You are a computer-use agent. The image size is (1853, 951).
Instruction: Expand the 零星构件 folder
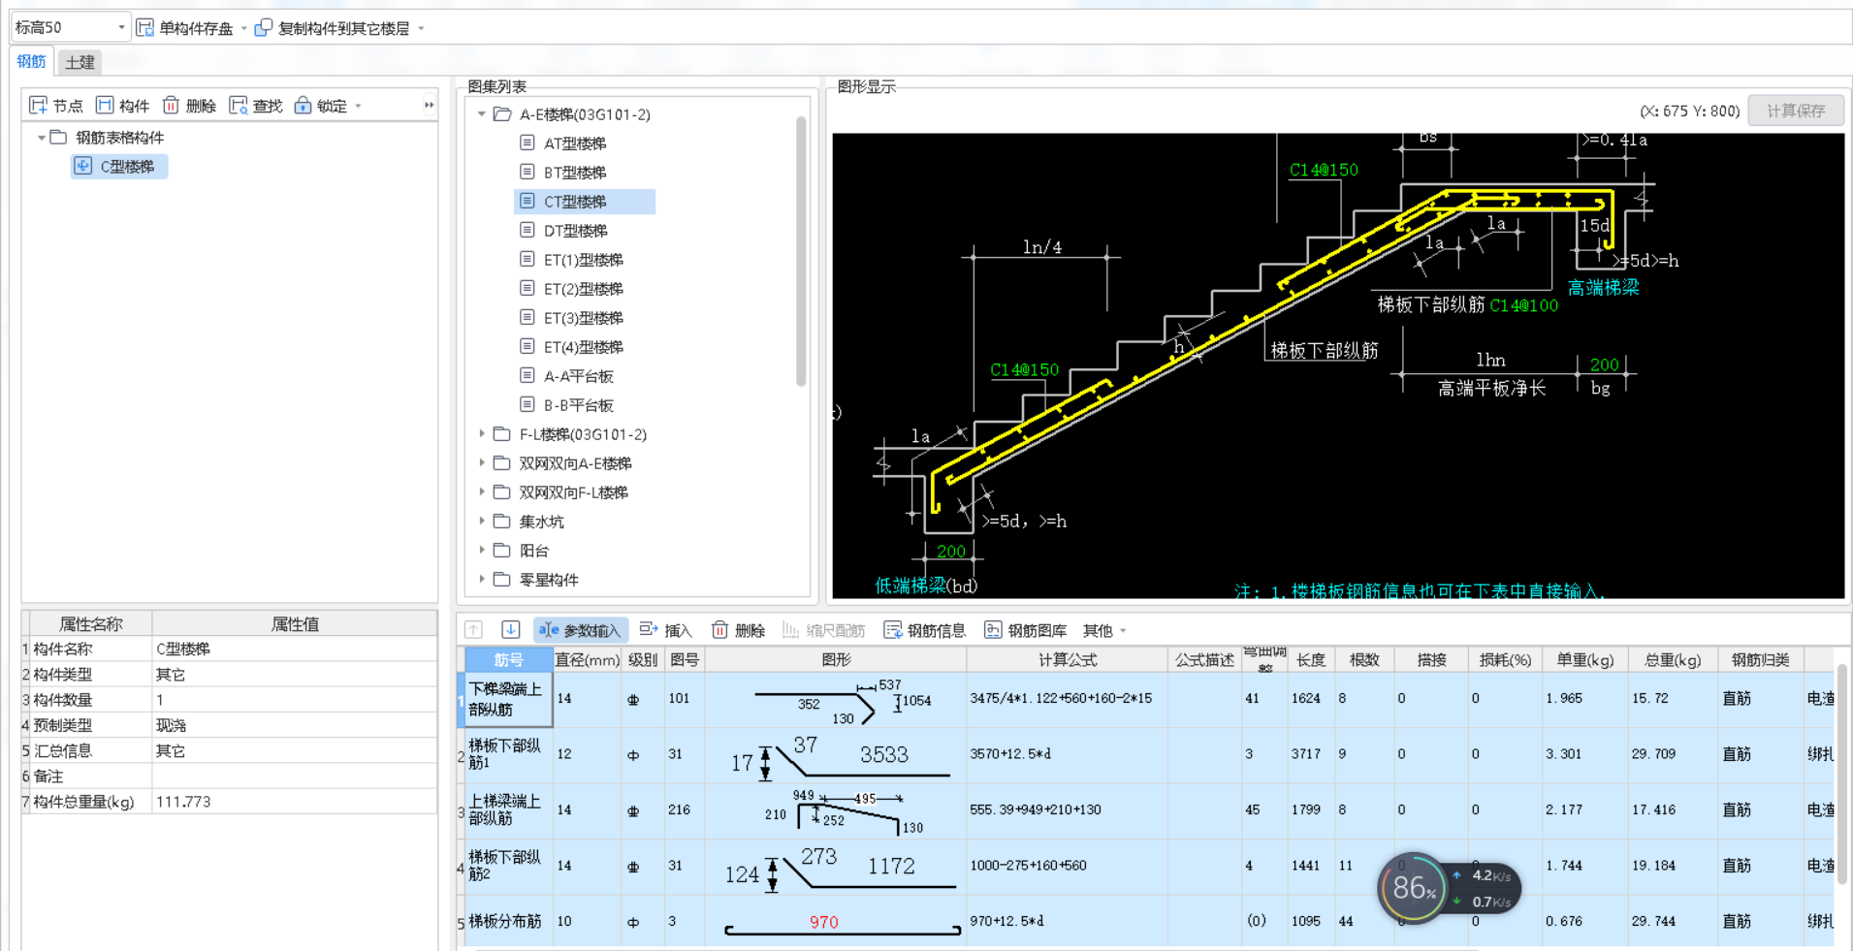tap(482, 580)
